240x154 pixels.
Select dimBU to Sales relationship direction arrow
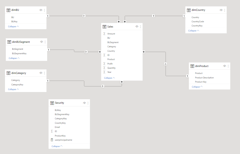(x=84, y=16)
